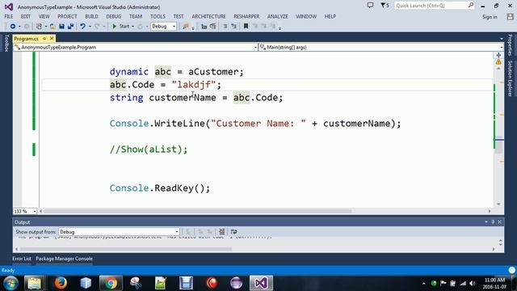
Task: Open the Solution Explorer side tab
Action: click(x=510, y=78)
